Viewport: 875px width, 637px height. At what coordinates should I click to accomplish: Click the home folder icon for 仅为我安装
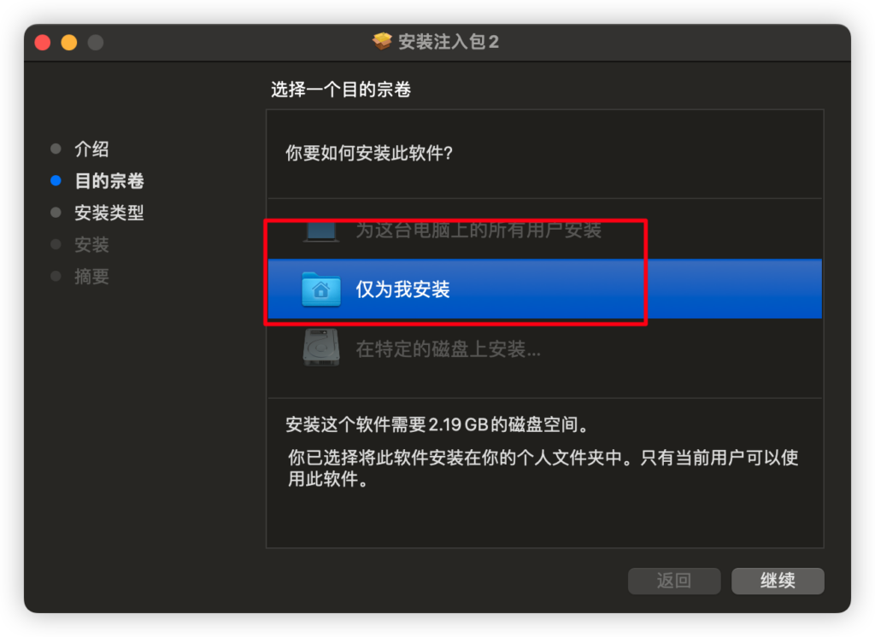(321, 289)
